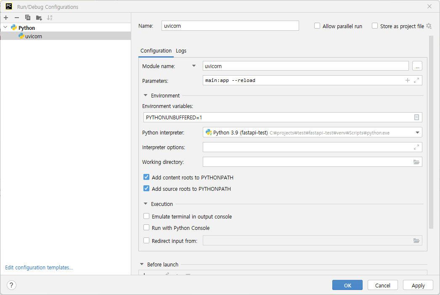Open the Python interpreter dropdown

coord(417,133)
